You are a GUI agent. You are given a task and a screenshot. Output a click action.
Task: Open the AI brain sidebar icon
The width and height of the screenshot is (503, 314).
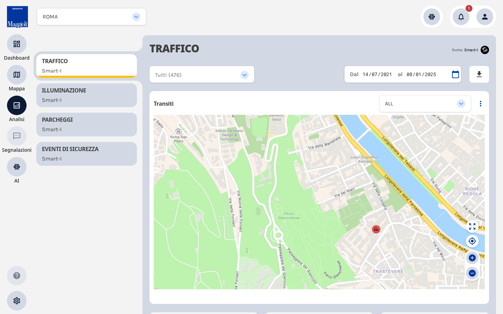coord(17,167)
